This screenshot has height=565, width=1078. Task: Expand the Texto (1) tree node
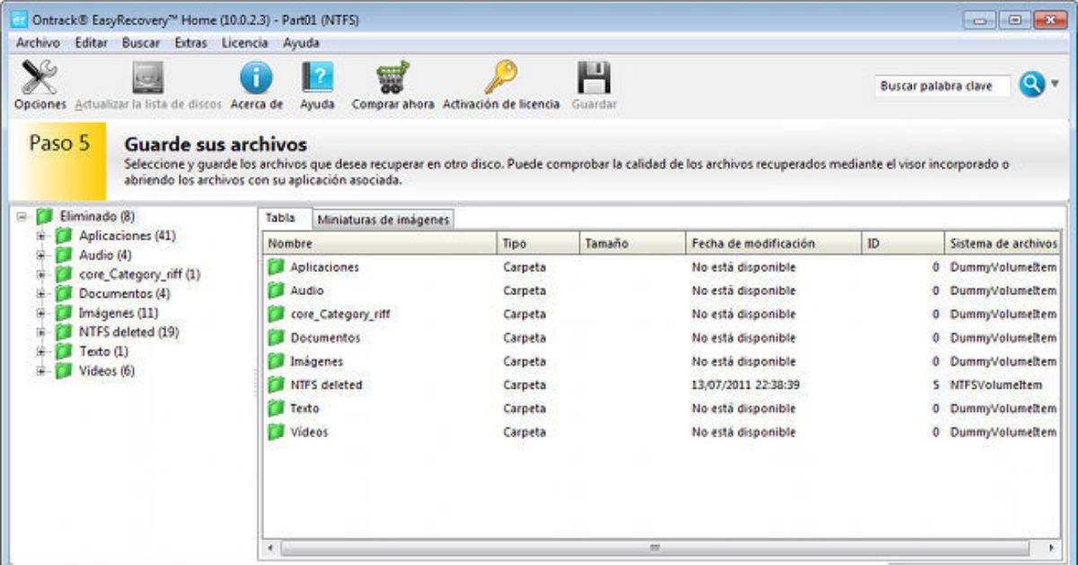pyautogui.click(x=40, y=352)
